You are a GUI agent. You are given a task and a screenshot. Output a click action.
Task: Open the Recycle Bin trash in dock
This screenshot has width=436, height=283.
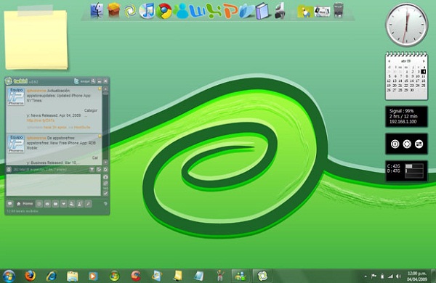338,10
